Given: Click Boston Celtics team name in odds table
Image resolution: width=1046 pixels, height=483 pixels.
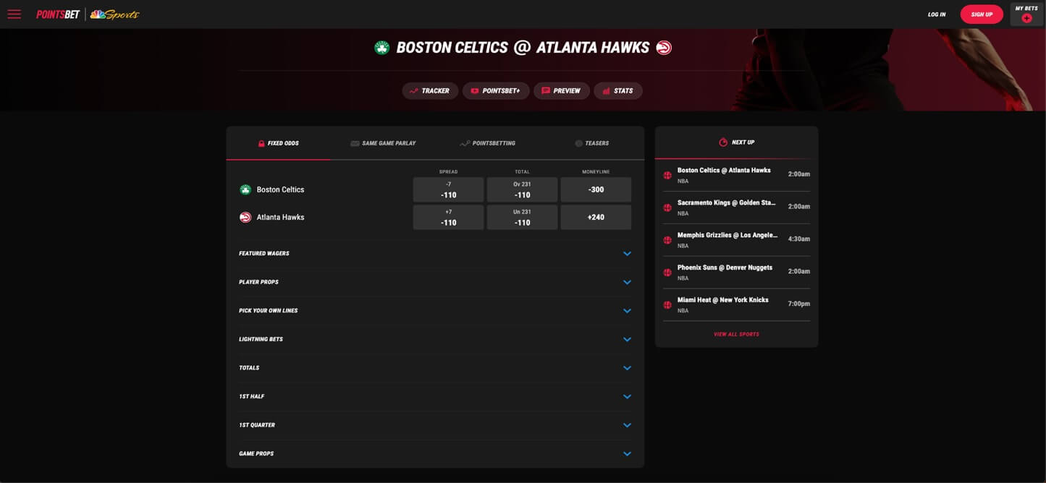Looking at the screenshot, I should pyautogui.click(x=280, y=189).
